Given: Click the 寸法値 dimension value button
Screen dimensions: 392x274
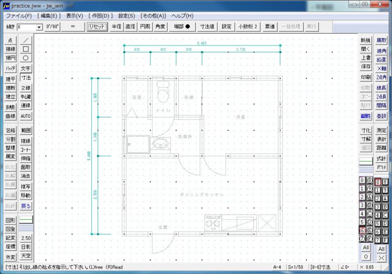Looking at the screenshot, I should pos(207,26).
